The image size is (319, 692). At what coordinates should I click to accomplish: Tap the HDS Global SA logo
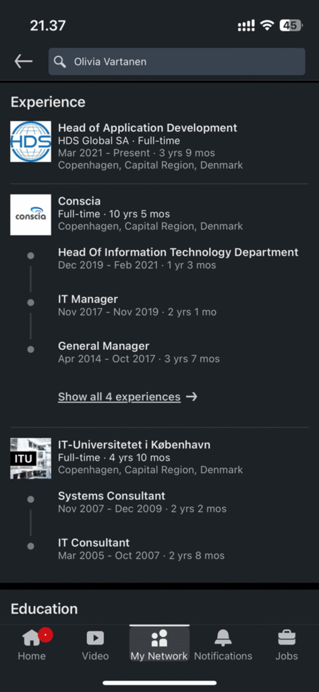31,142
